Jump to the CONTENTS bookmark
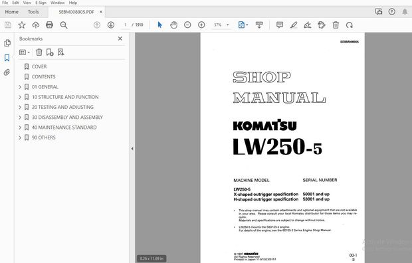This screenshot has height=263, width=412. (x=44, y=77)
